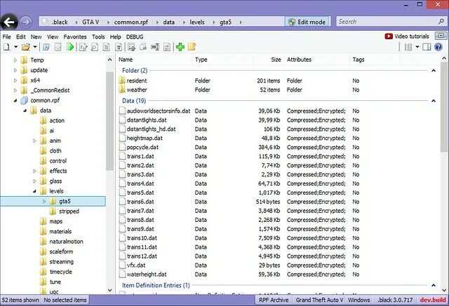Select trains6.dat in file list
The image size is (449, 306).
click(x=140, y=202)
